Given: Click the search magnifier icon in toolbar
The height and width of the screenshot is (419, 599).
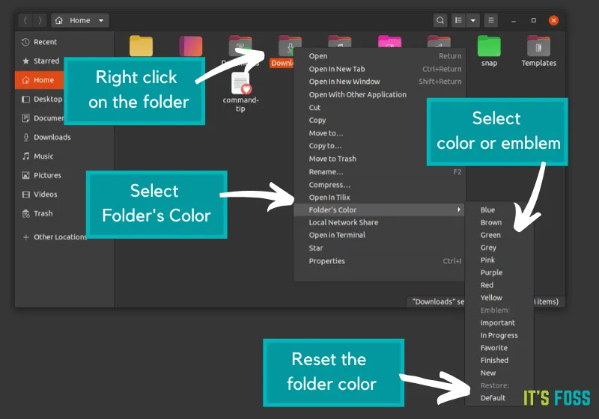Looking at the screenshot, I should coord(441,20).
